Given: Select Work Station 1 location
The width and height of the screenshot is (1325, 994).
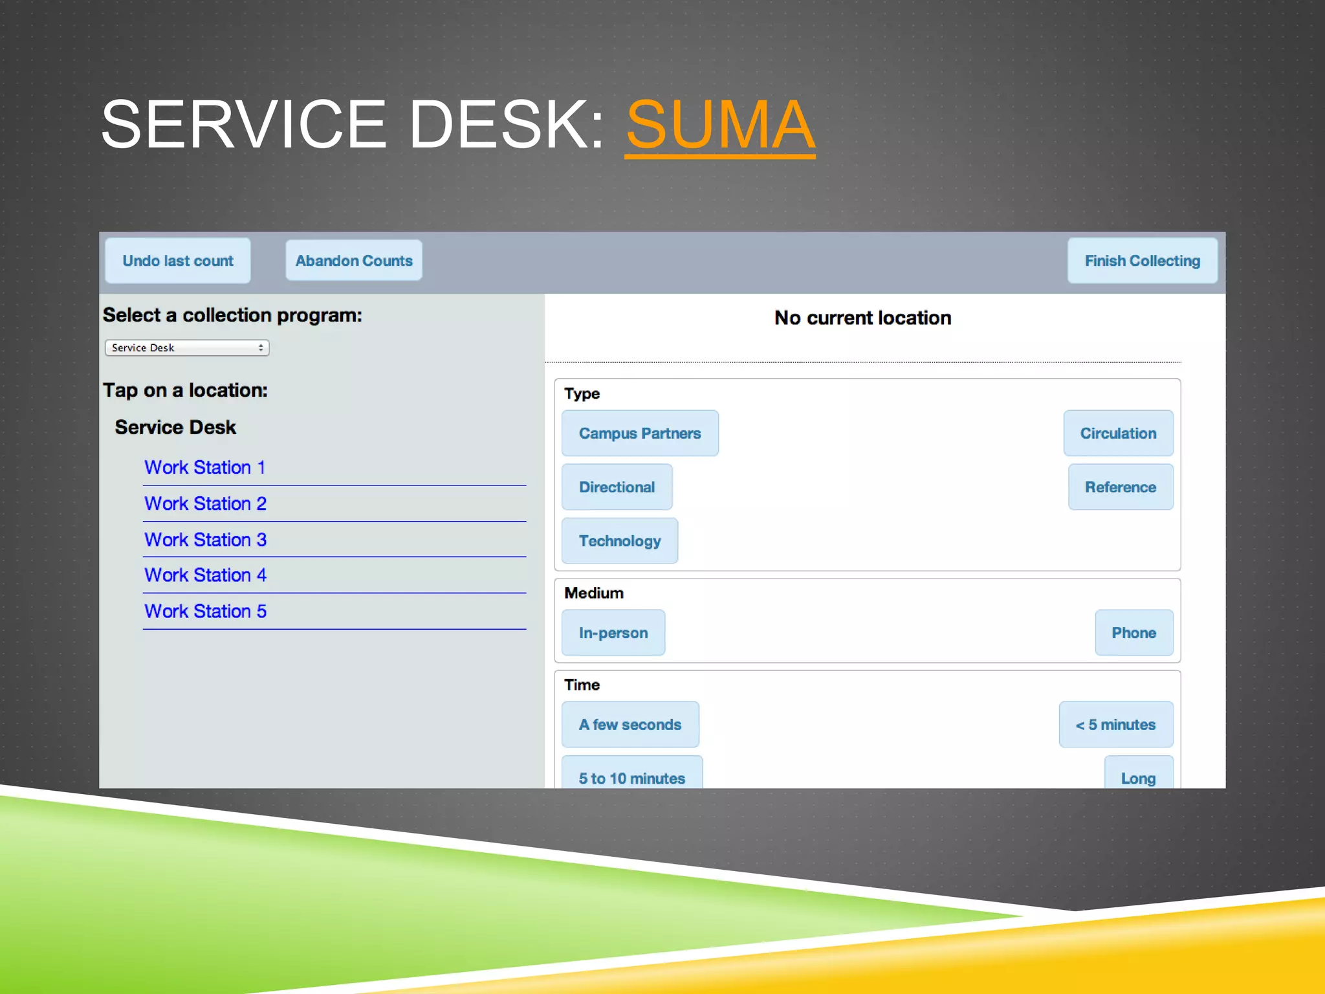Looking at the screenshot, I should coord(204,467).
